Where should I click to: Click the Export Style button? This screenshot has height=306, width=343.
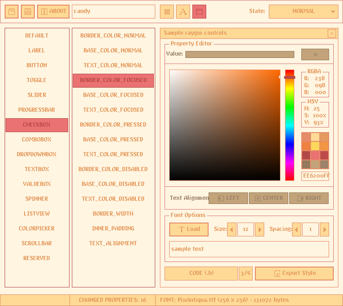click(x=294, y=274)
